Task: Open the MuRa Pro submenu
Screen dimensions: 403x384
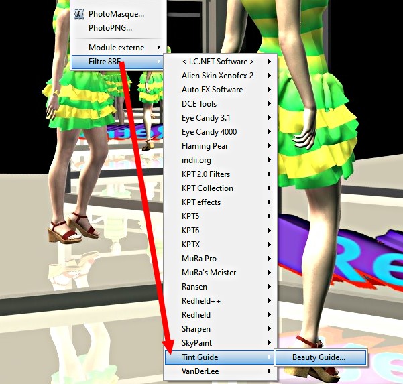Action: click(220, 259)
